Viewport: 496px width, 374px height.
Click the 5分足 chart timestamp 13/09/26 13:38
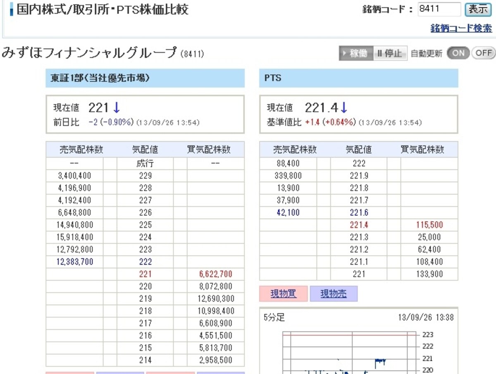point(425,317)
